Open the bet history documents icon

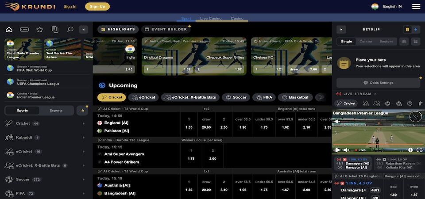pyautogui.click(x=55, y=30)
